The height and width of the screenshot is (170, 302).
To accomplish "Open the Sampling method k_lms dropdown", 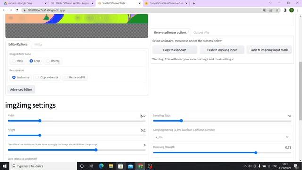I will click(x=222, y=137).
